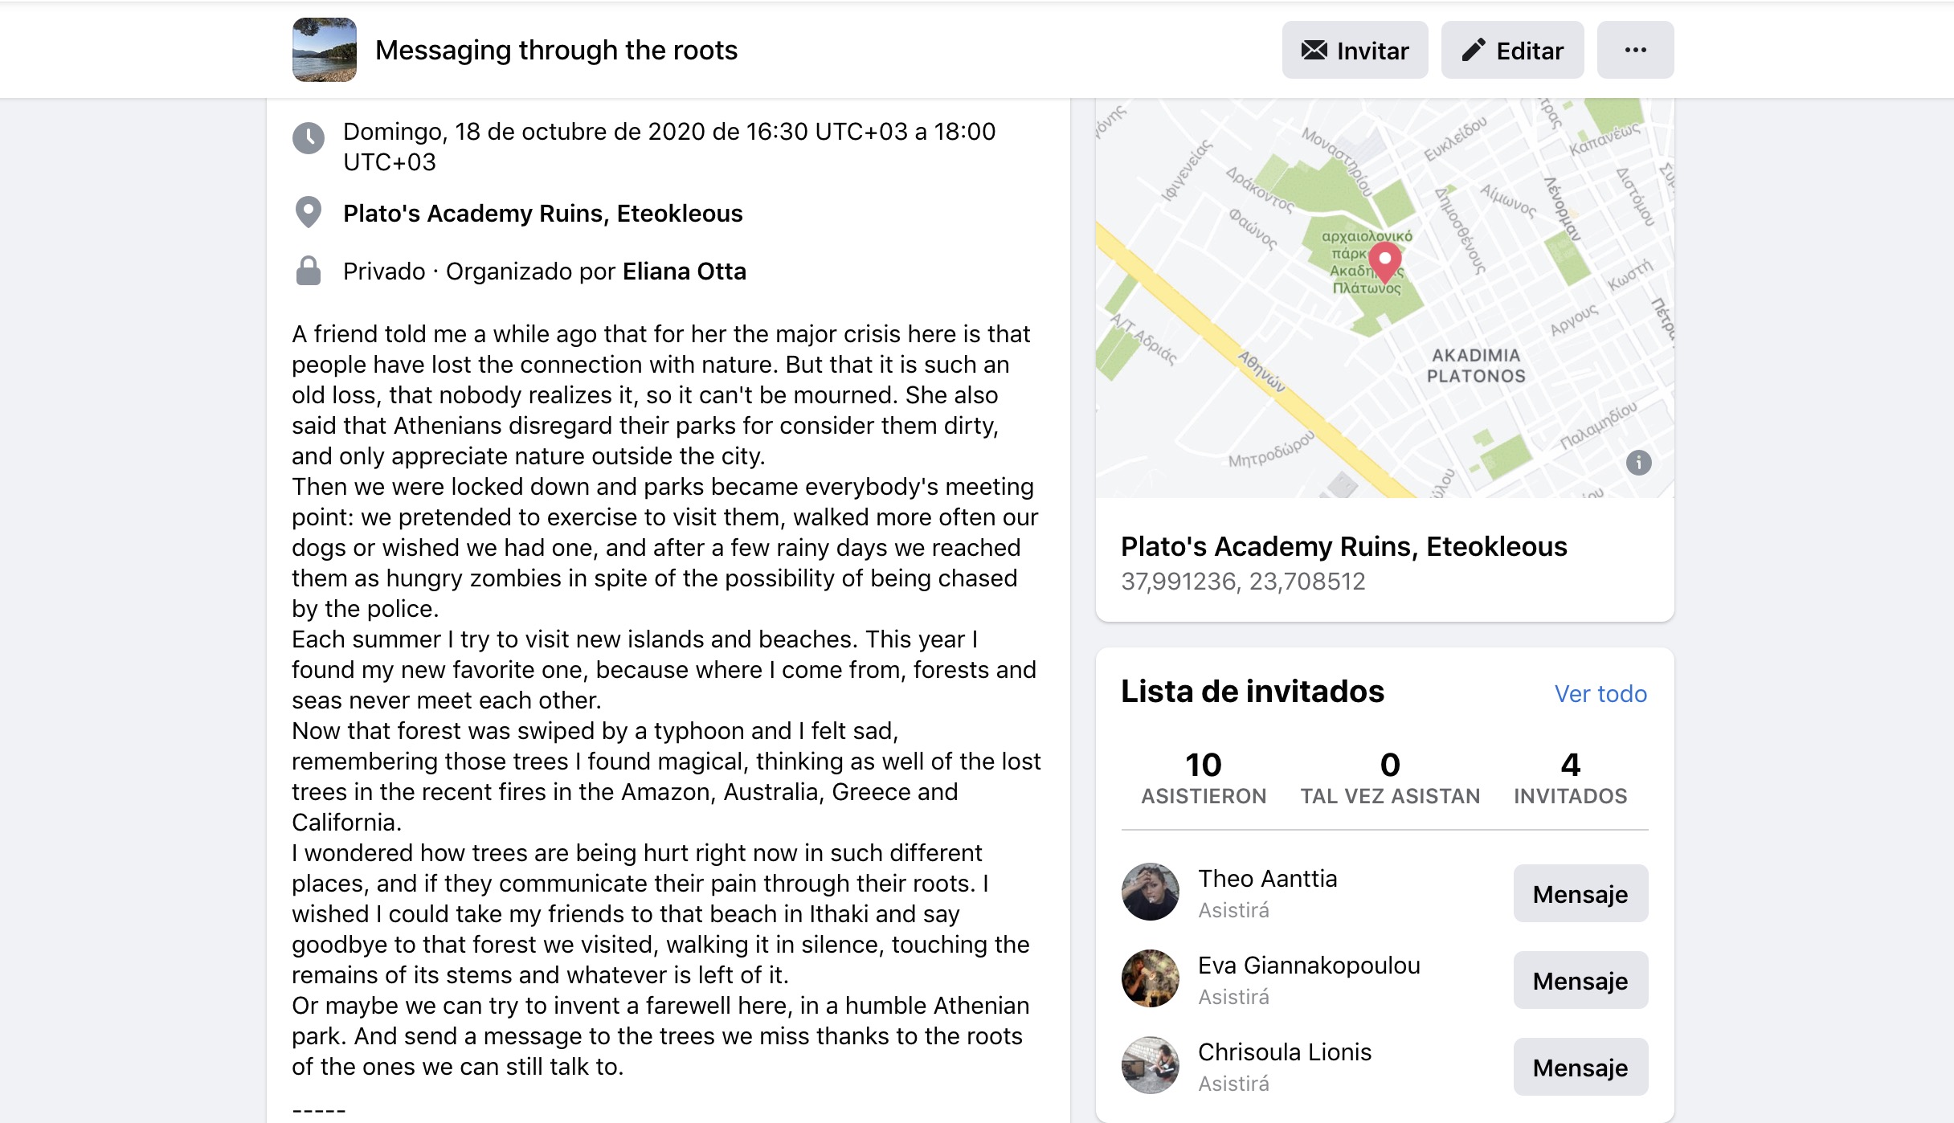Open the three-dots more options menu
This screenshot has width=1954, height=1123.
tap(1635, 50)
